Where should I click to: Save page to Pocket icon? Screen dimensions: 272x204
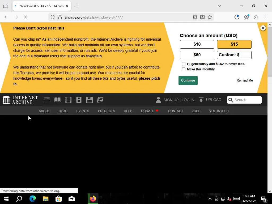point(202,17)
